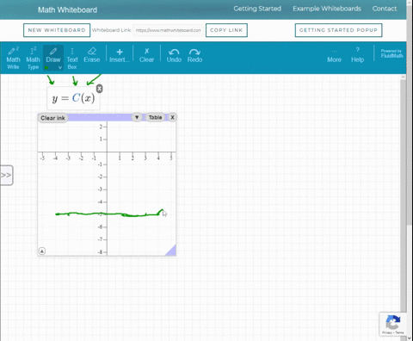Clear the whiteboard with Clear
413x341 pixels.
pyautogui.click(x=146, y=55)
